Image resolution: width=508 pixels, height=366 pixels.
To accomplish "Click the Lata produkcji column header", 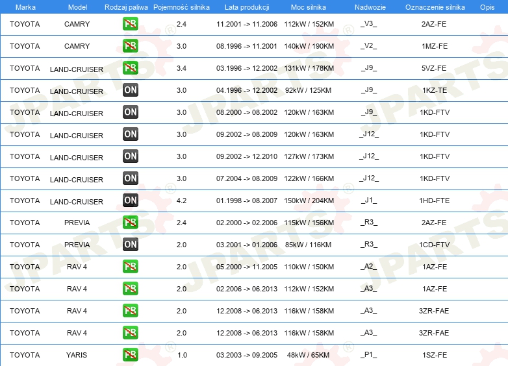I will [247, 7].
